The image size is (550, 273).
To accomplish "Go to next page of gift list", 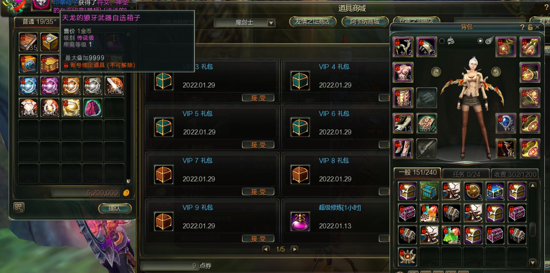I will pyautogui.click(x=294, y=249).
